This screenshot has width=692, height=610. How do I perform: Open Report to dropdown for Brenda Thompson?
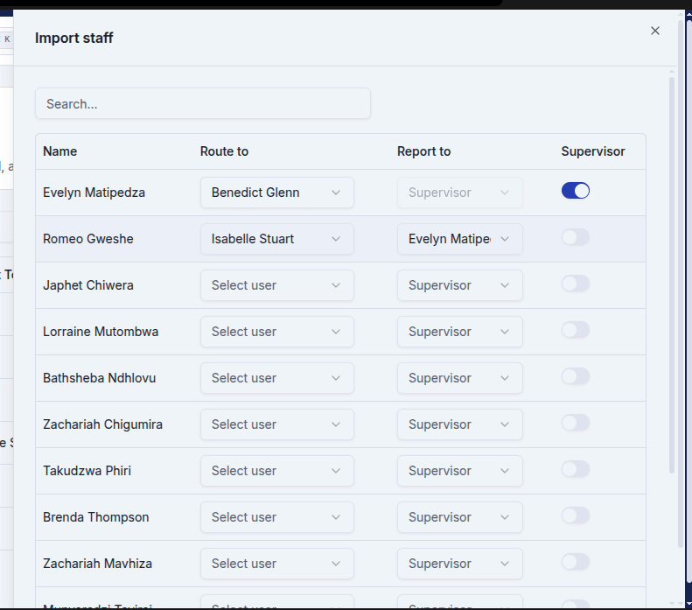coord(460,517)
